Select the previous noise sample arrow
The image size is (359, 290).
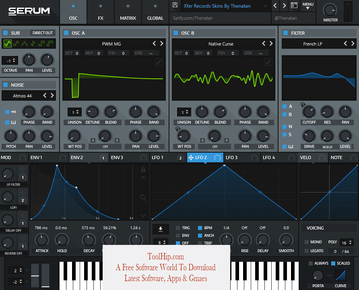click(x=45, y=95)
